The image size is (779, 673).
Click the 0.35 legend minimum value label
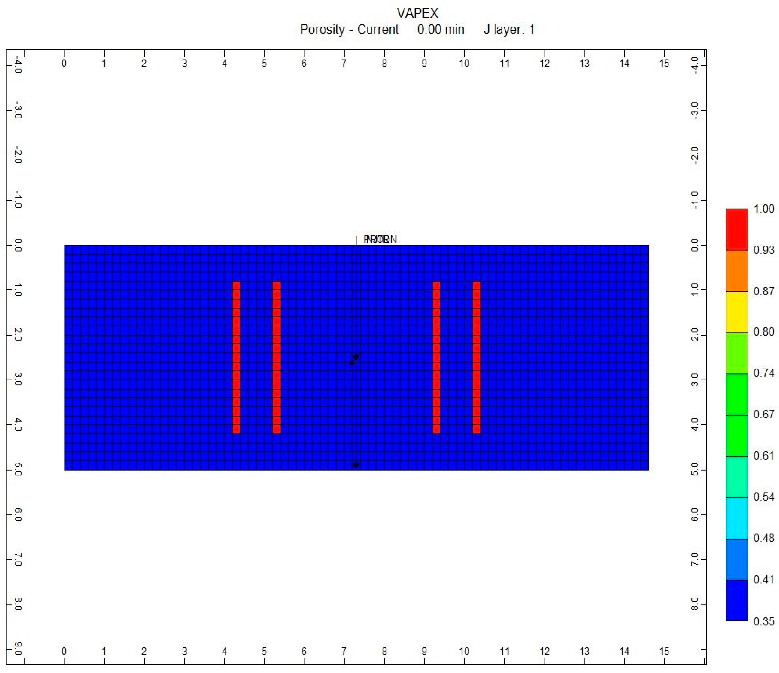(764, 621)
